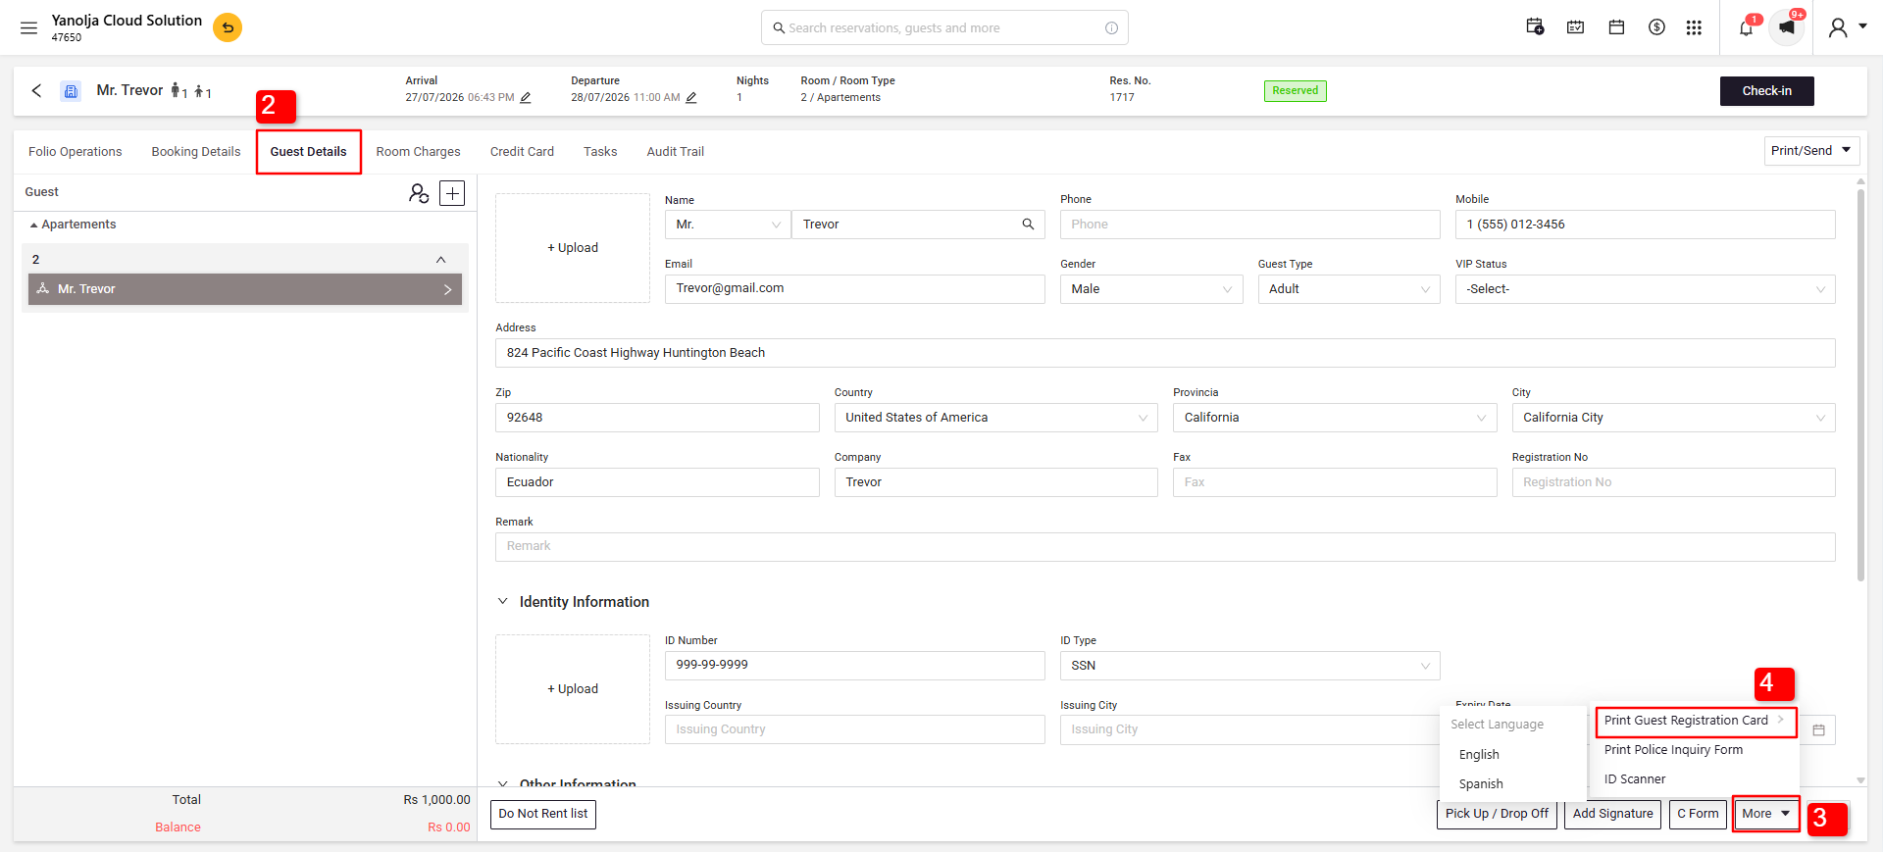
Task: Click the guest form vertical scrollbar
Action: click(x=1860, y=385)
